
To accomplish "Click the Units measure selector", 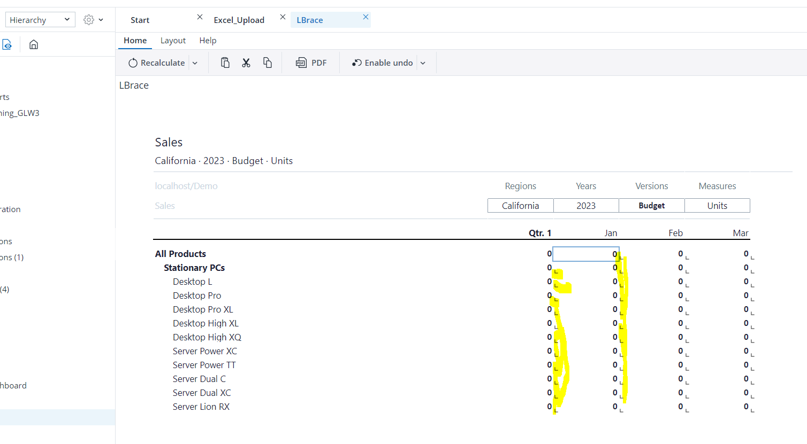I will tap(717, 206).
